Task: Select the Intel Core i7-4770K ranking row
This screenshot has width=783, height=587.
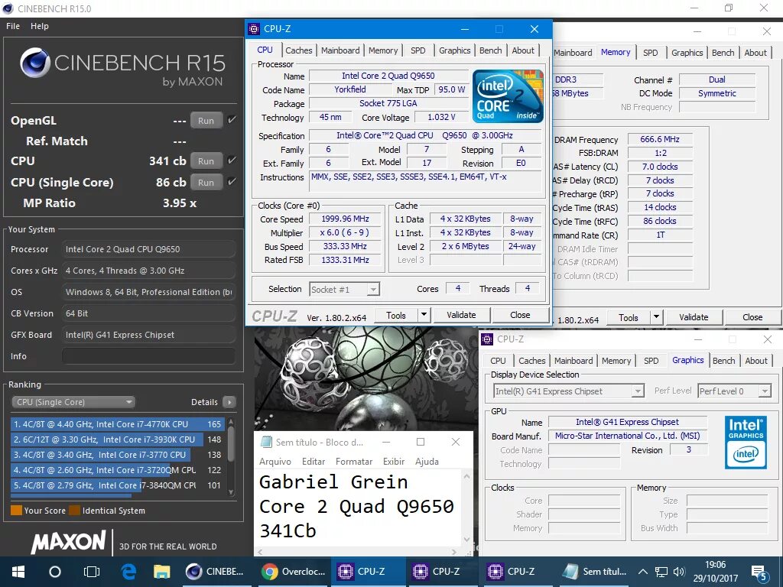Action: point(117,423)
